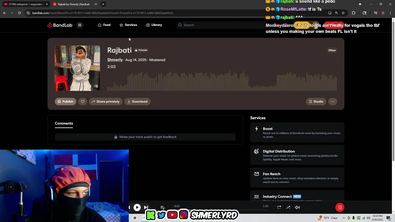Image resolution: width=395 pixels, height=222 pixels.
Task: Click Share privately button
Action: (106, 101)
